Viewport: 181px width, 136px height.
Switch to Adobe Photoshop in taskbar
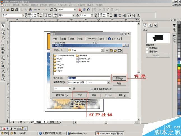click(x=81, y=133)
